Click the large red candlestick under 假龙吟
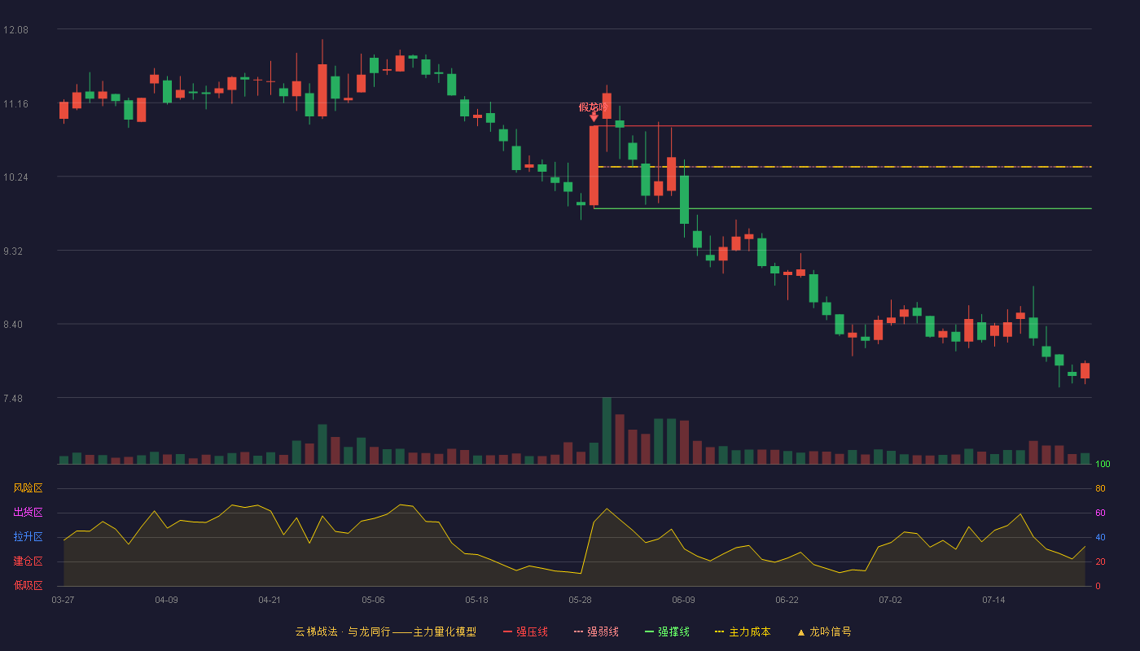 (594, 165)
